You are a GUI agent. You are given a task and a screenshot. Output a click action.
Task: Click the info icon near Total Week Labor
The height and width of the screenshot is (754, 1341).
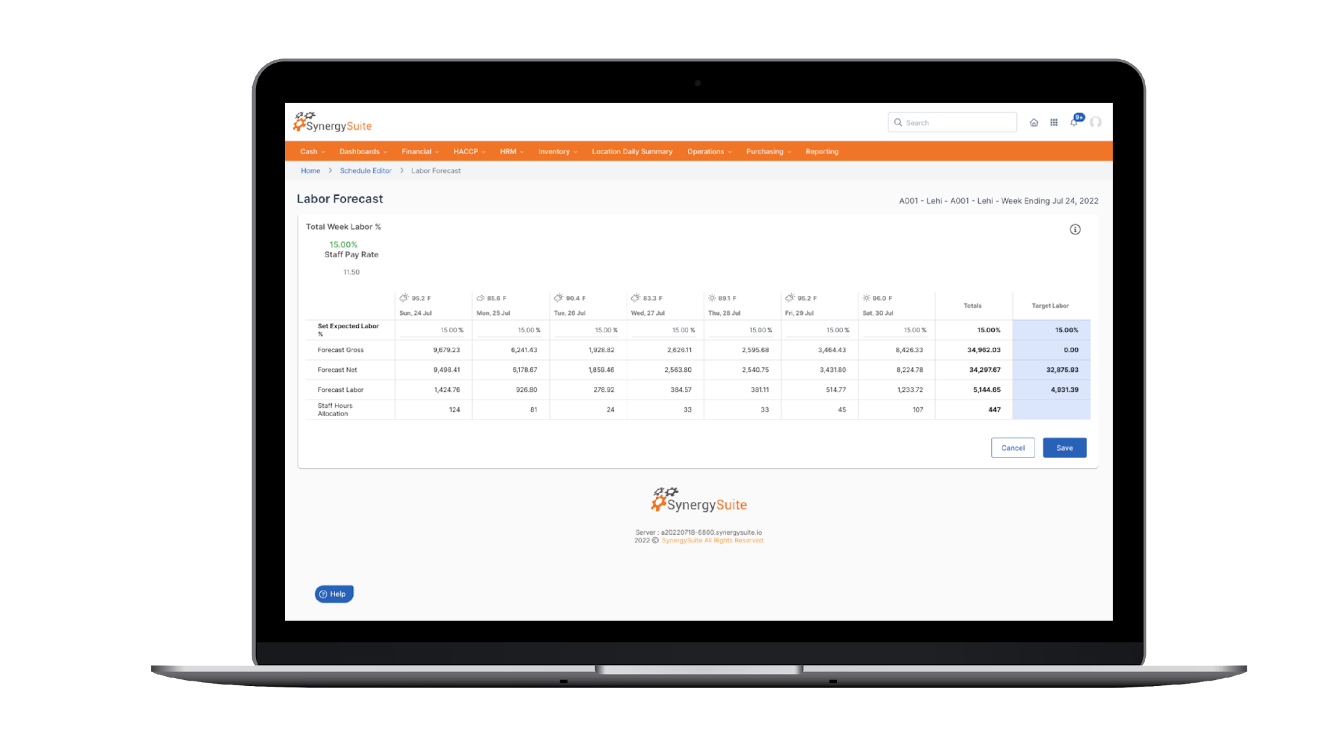[1075, 229]
